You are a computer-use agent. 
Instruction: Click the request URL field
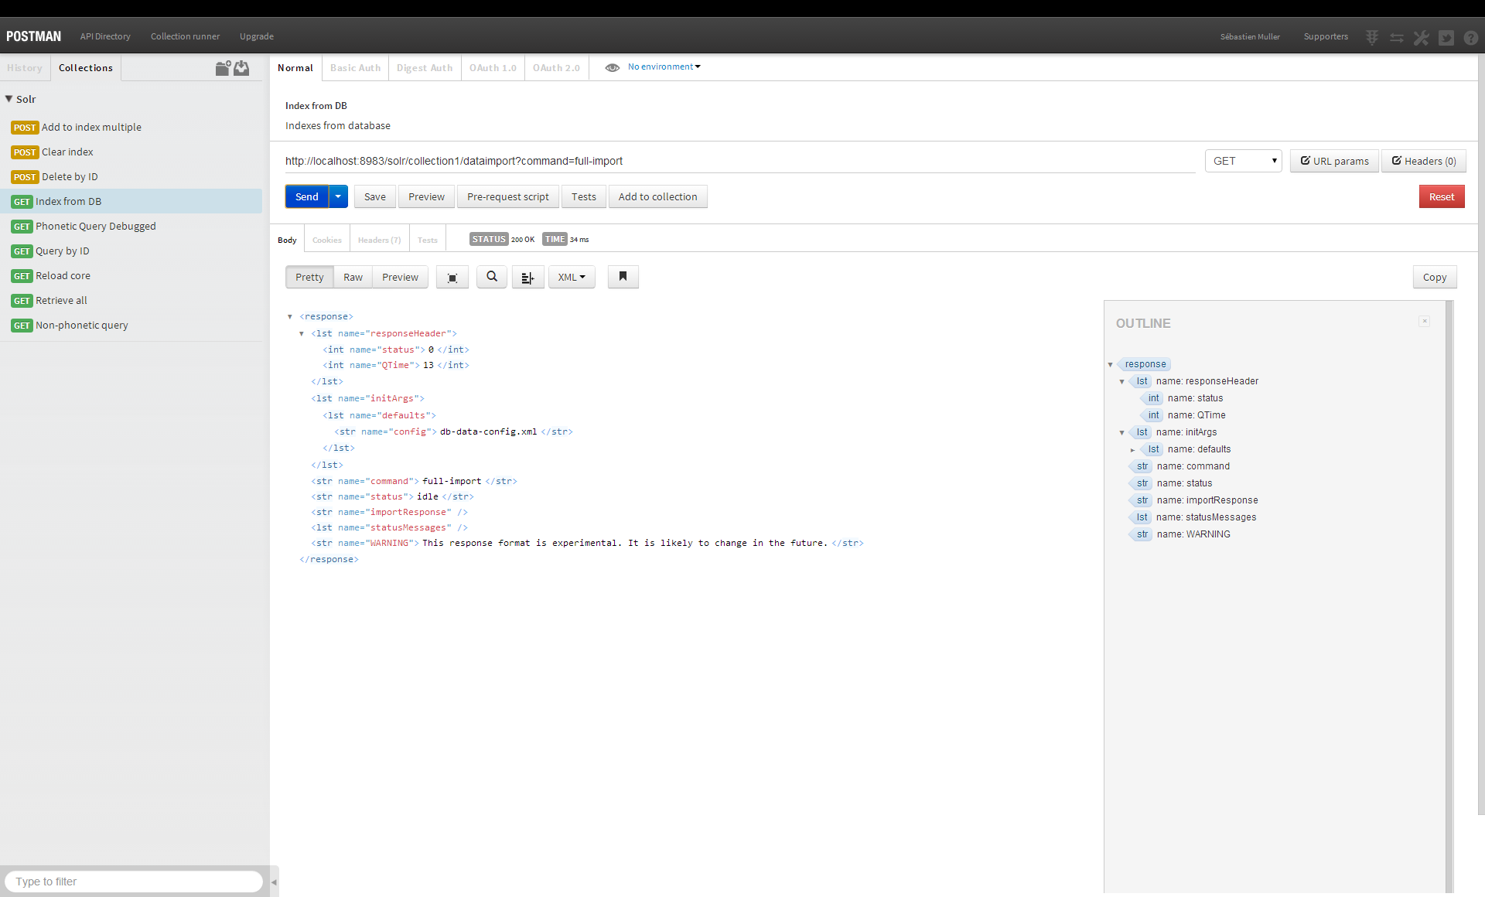[740, 161]
